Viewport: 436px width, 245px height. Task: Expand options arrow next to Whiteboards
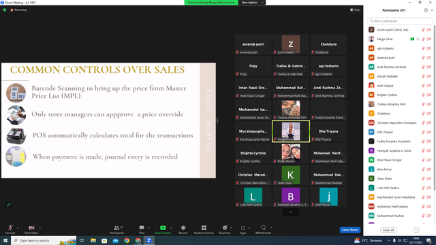tap(272, 228)
